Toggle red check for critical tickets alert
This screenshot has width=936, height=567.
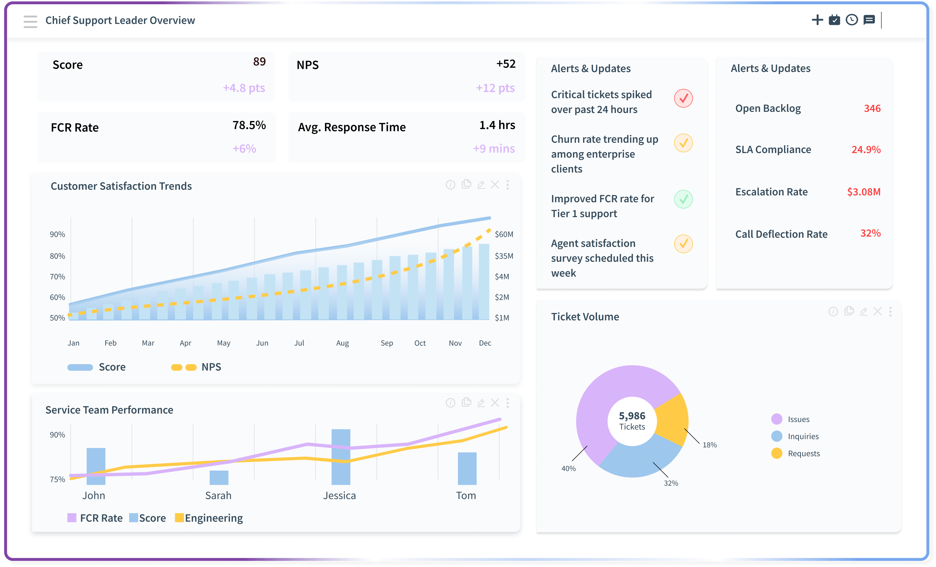(x=683, y=98)
